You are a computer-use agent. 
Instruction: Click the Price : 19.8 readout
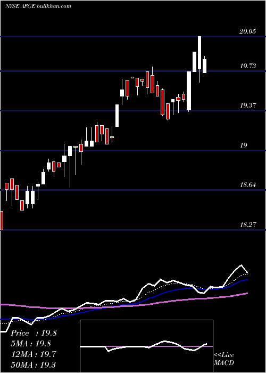pyautogui.click(x=34, y=333)
